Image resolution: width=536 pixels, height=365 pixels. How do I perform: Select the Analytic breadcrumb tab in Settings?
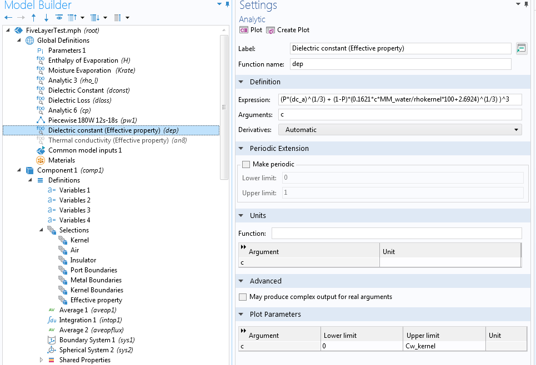(x=252, y=19)
